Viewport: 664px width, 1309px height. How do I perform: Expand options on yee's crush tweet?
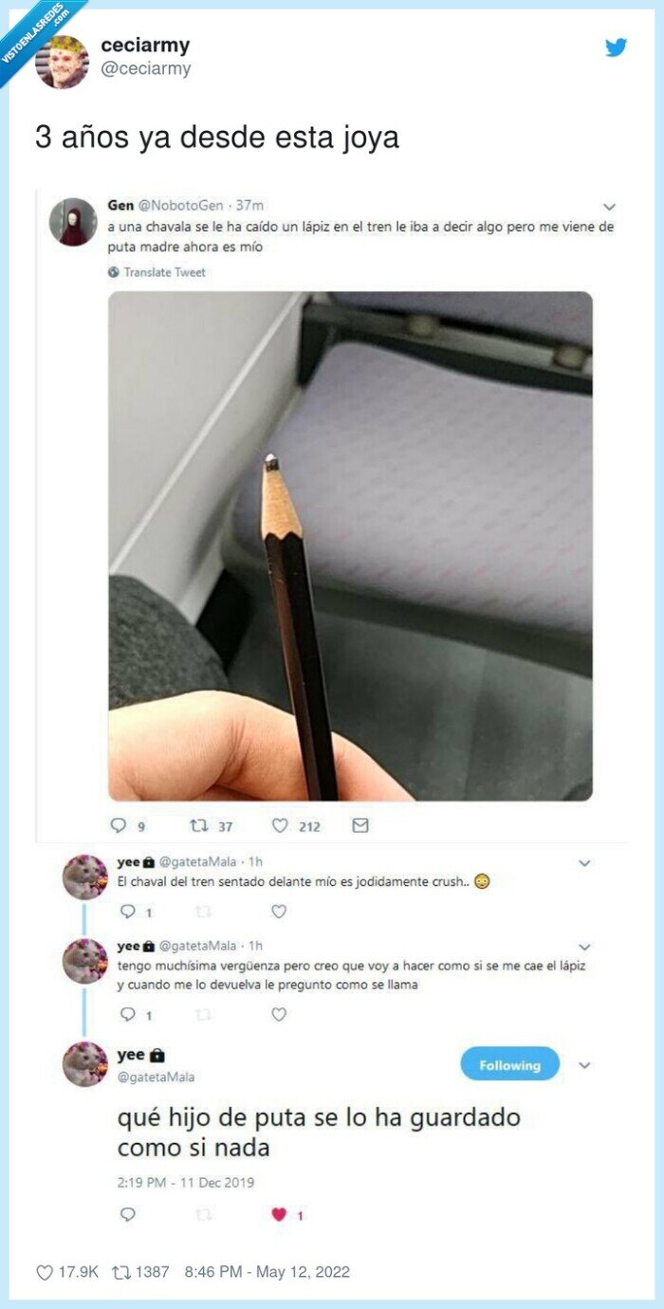point(584,863)
